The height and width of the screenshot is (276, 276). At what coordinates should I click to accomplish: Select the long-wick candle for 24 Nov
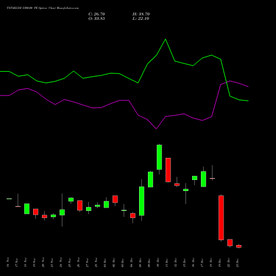[x=62, y=212]
